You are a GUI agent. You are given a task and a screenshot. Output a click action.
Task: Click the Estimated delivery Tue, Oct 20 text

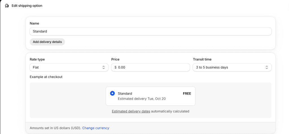pyautogui.click(x=142, y=99)
